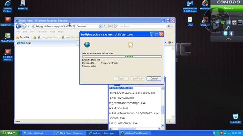Click the hostmgr.exe line in Notepad

point(128,103)
